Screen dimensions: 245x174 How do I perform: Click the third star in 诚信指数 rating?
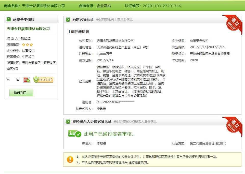pyautogui.click(x=31, y=45)
